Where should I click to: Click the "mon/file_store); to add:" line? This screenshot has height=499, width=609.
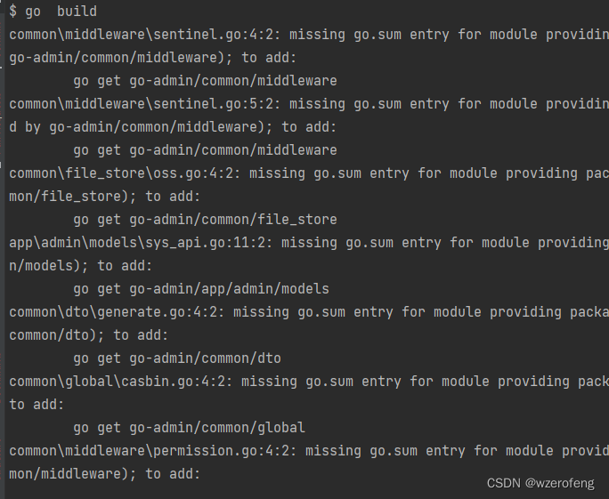pyautogui.click(x=104, y=197)
